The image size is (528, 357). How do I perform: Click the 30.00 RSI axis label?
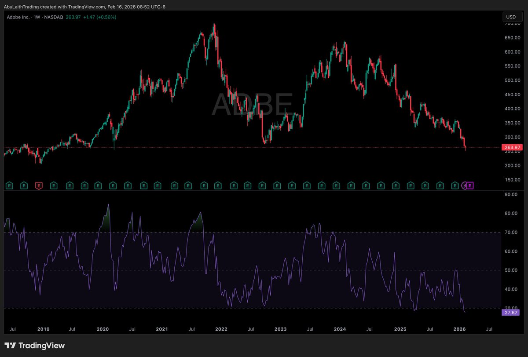click(x=510, y=308)
